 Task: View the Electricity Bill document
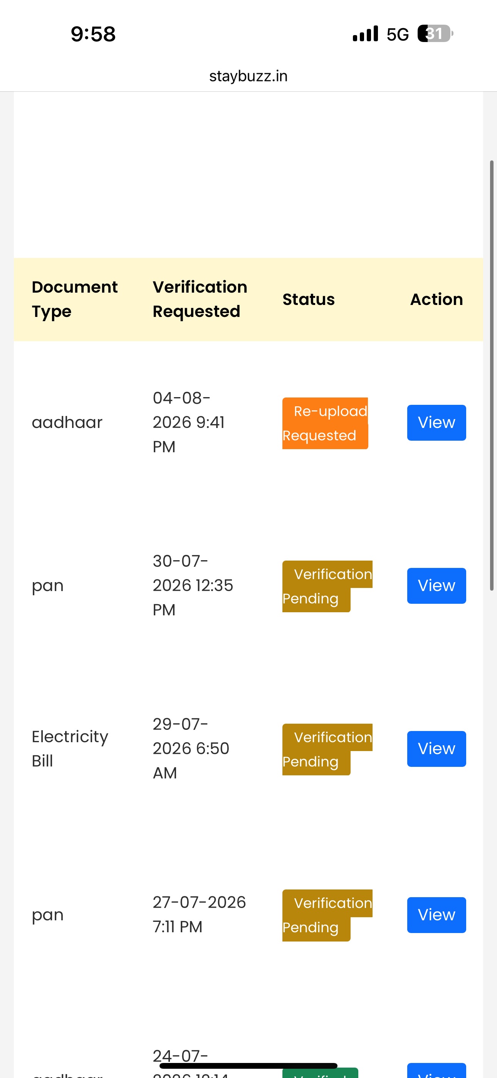click(x=437, y=749)
